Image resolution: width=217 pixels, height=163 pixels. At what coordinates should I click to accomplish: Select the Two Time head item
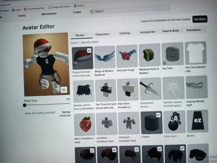tap(173, 54)
